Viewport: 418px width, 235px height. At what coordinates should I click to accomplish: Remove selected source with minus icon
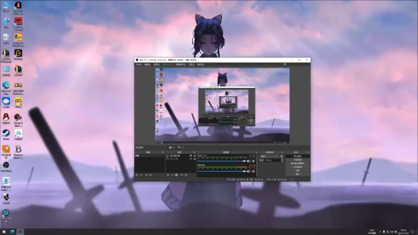point(172,175)
